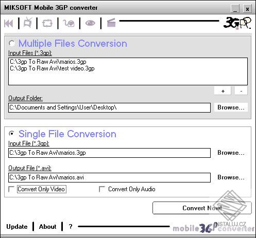Open the Update menu item
Image resolution: width=256 pixels, height=238 pixels.
(17, 227)
